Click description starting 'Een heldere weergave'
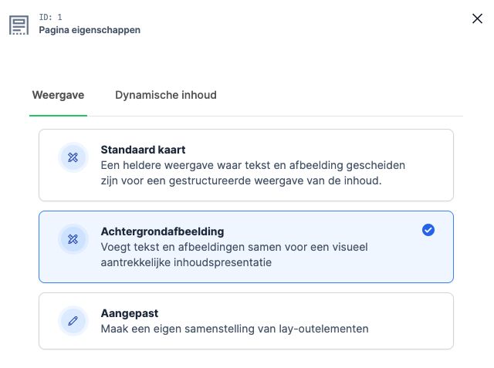Screen dimensions: 494x368 (x=253, y=165)
